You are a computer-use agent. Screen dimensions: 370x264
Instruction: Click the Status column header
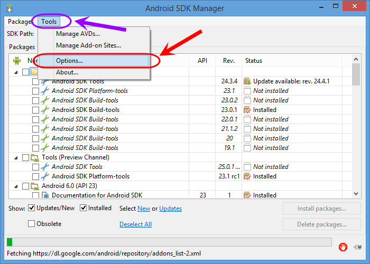coord(292,61)
